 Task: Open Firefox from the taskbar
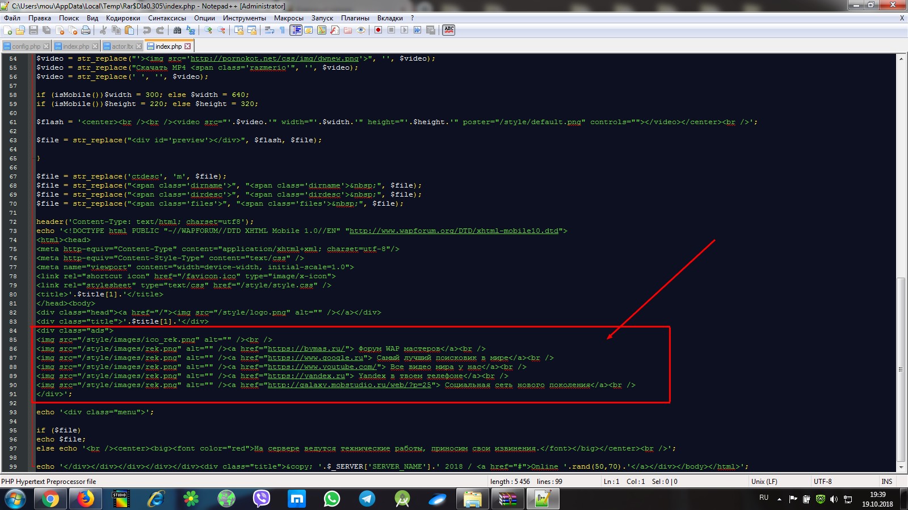pyautogui.click(x=86, y=499)
